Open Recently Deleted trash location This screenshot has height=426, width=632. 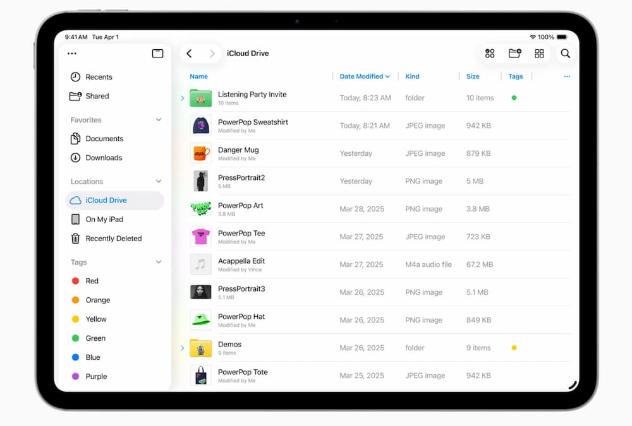(x=113, y=239)
